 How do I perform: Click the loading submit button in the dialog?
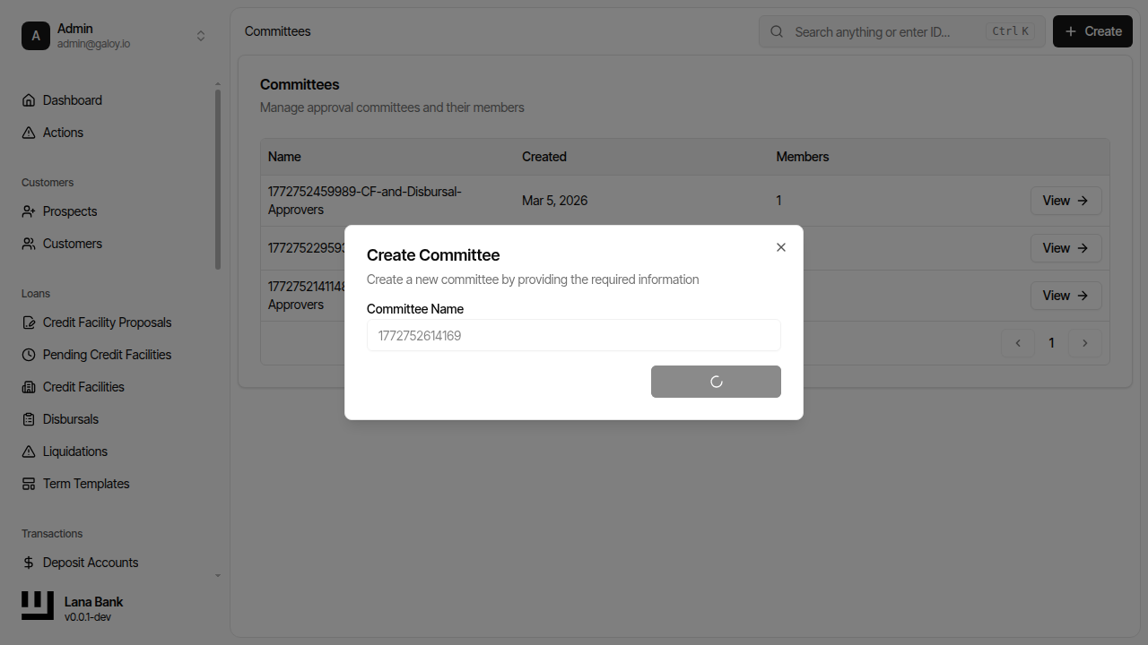click(716, 381)
